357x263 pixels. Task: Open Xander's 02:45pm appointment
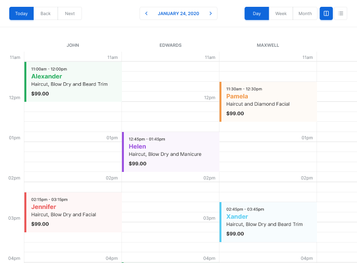point(268,222)
